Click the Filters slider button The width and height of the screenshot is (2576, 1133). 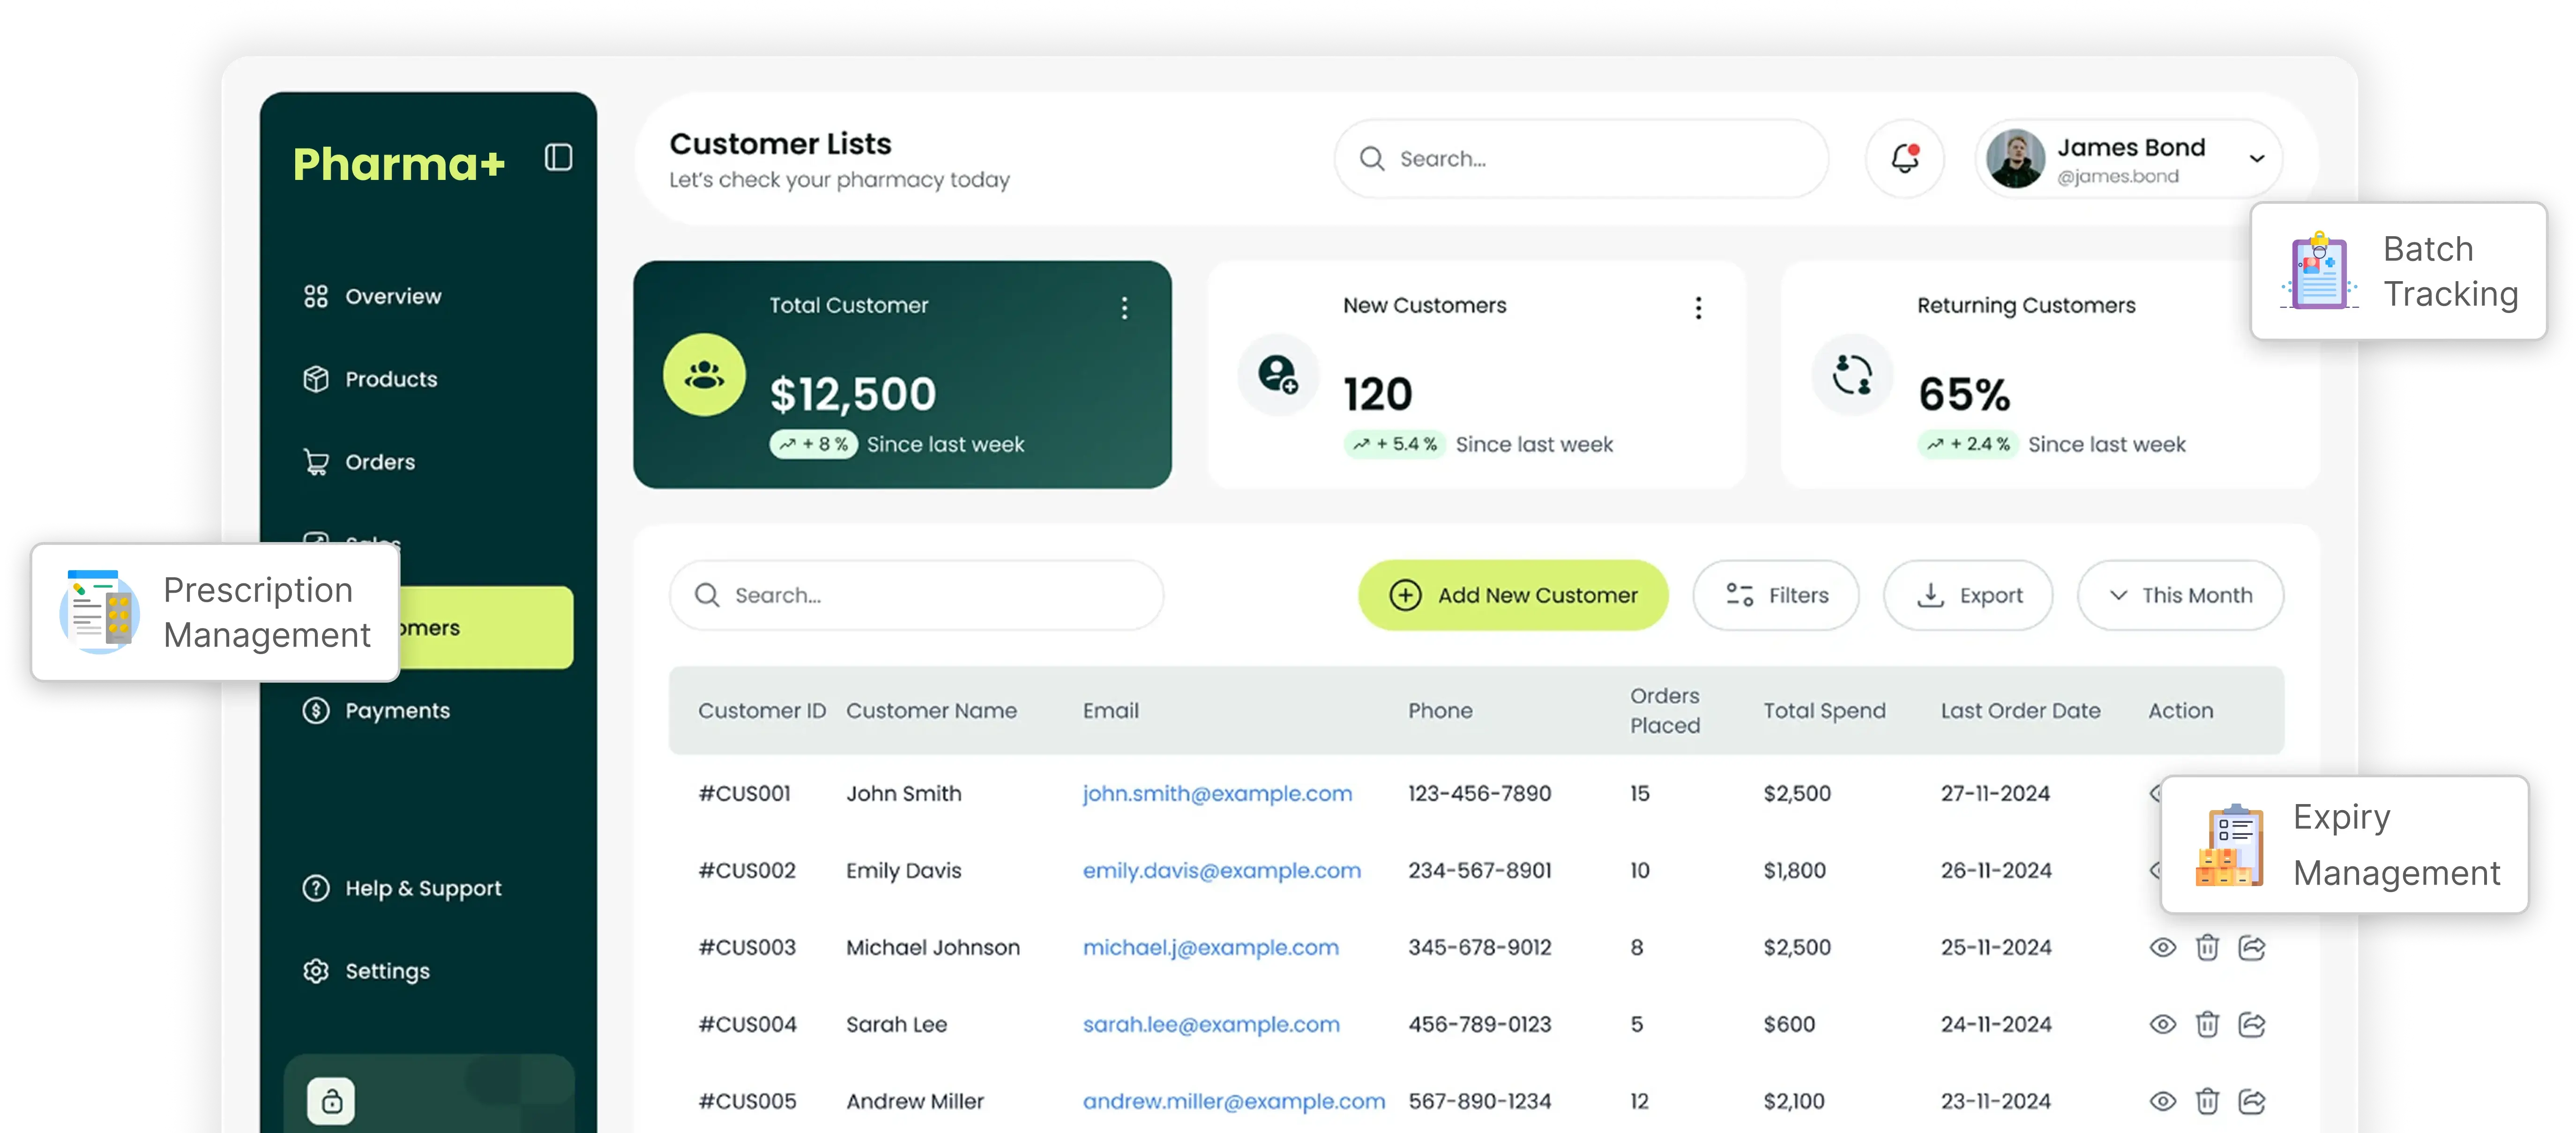tap(1776, 595)
